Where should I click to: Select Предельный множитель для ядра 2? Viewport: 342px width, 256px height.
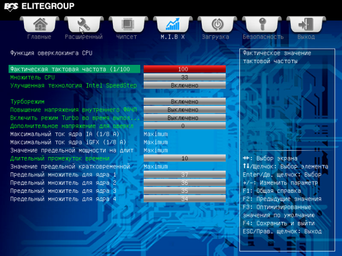63,183
